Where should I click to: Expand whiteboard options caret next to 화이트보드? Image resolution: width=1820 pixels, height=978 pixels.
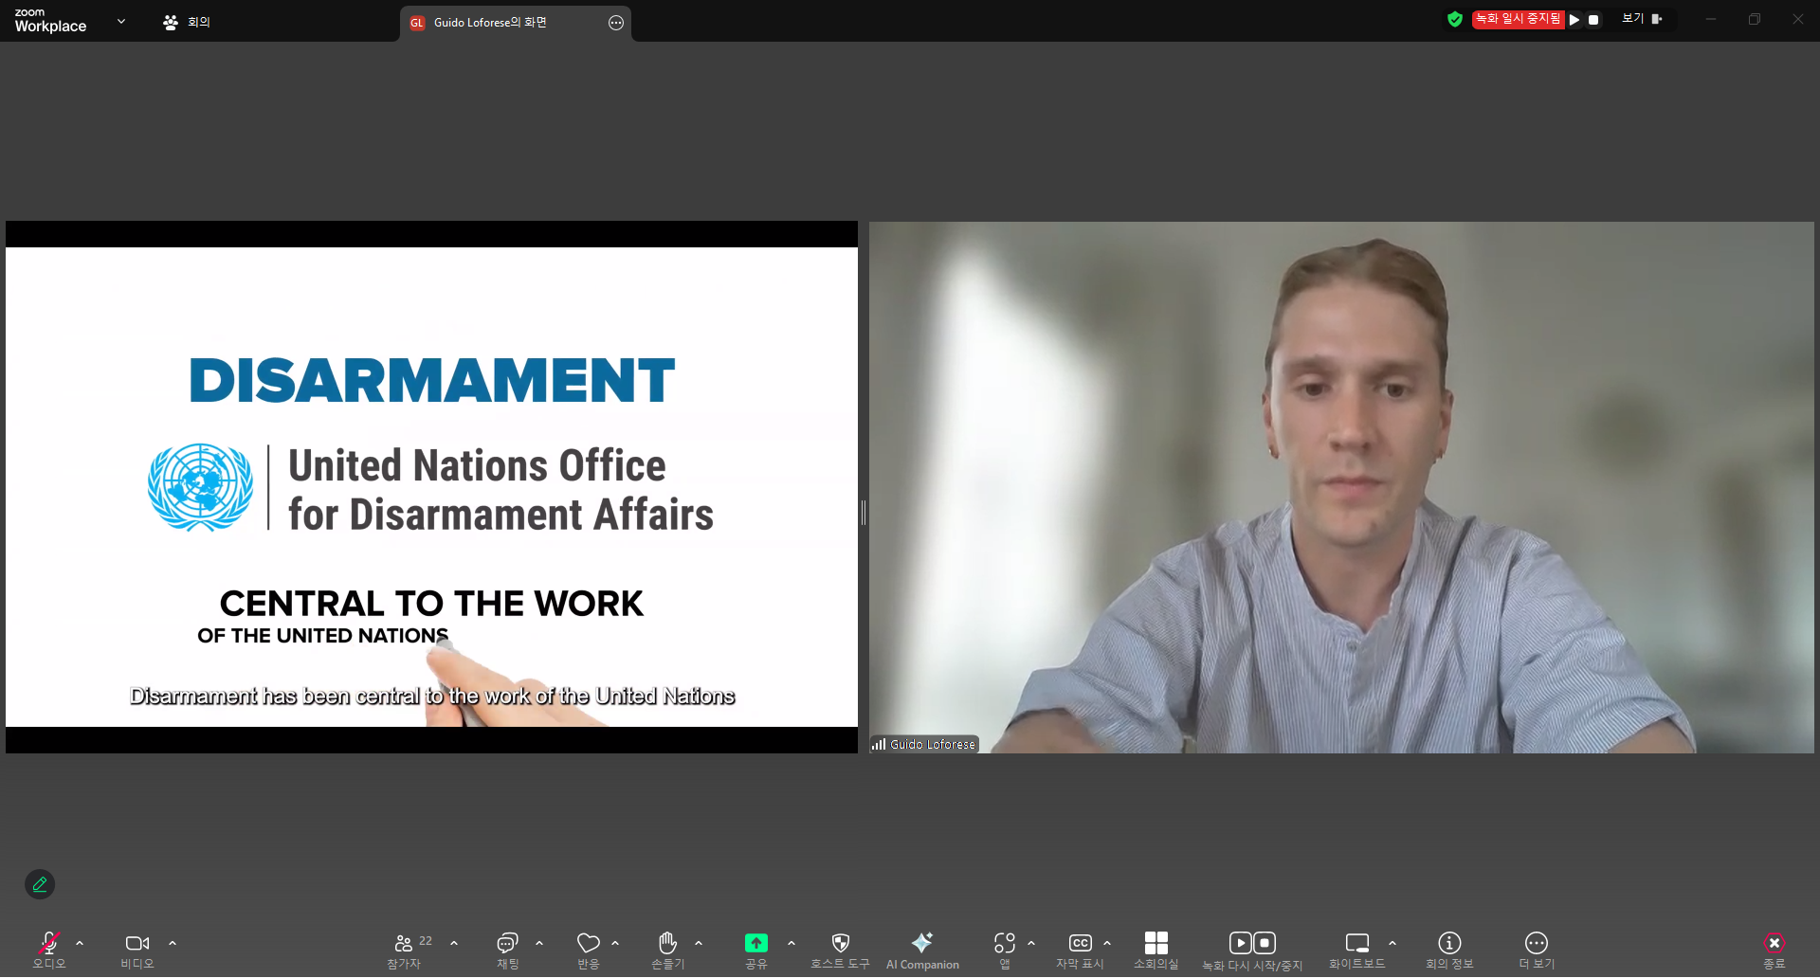(x=1392, y=944)
